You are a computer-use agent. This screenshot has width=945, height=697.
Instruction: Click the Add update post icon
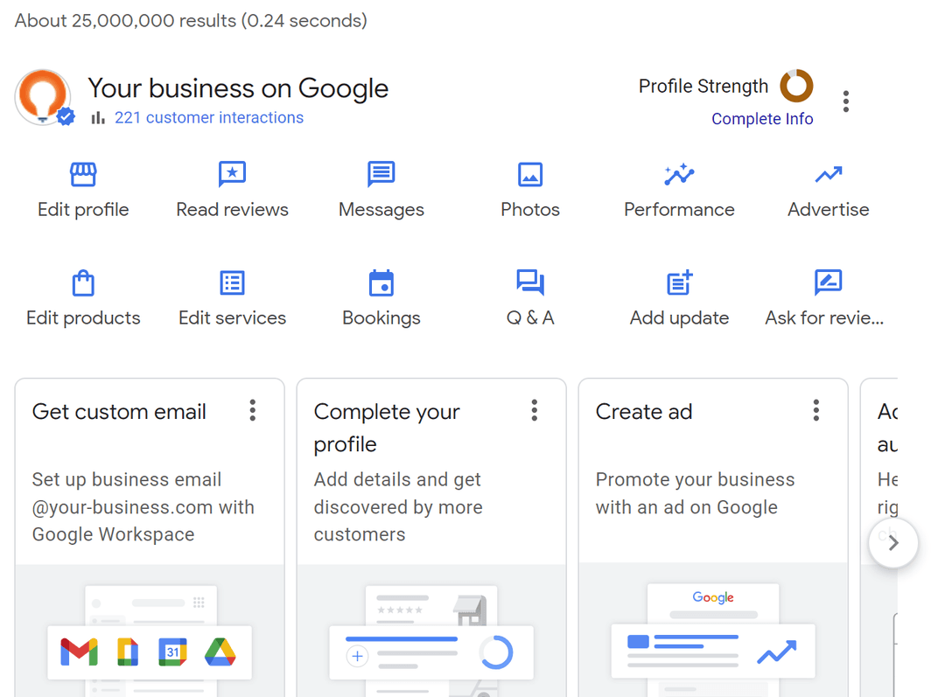679,282
